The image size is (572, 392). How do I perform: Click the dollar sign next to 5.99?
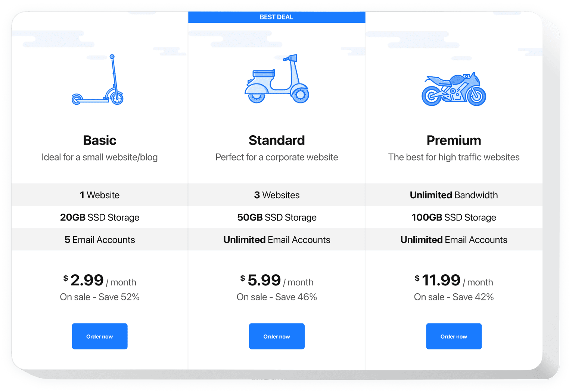tap(242, 278)
